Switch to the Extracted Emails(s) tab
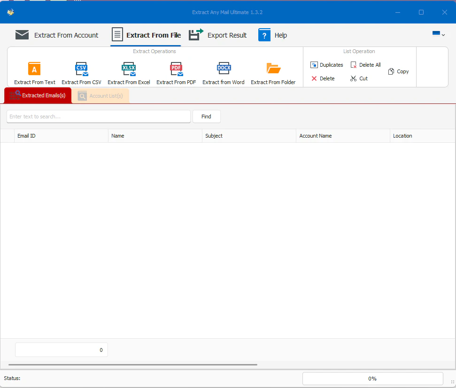This screenshot has width=456, height=388. tap(38, 95)
